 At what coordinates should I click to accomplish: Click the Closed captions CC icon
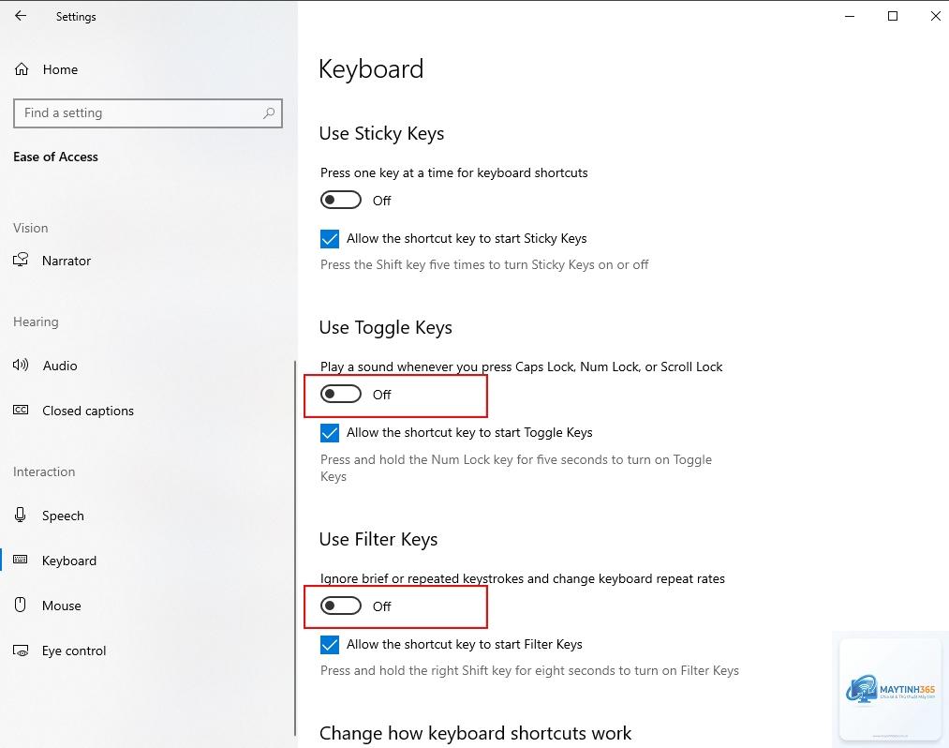pyautogui.click(x=21, y=410)
